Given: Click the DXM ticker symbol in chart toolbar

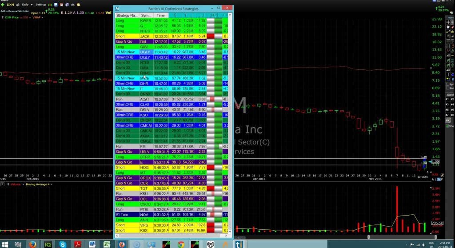Looking at the screenshot, I should (11, 5).
